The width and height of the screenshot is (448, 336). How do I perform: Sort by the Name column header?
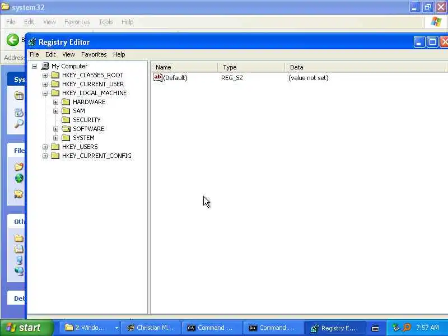pyautogui.click(x=184, y=67)
